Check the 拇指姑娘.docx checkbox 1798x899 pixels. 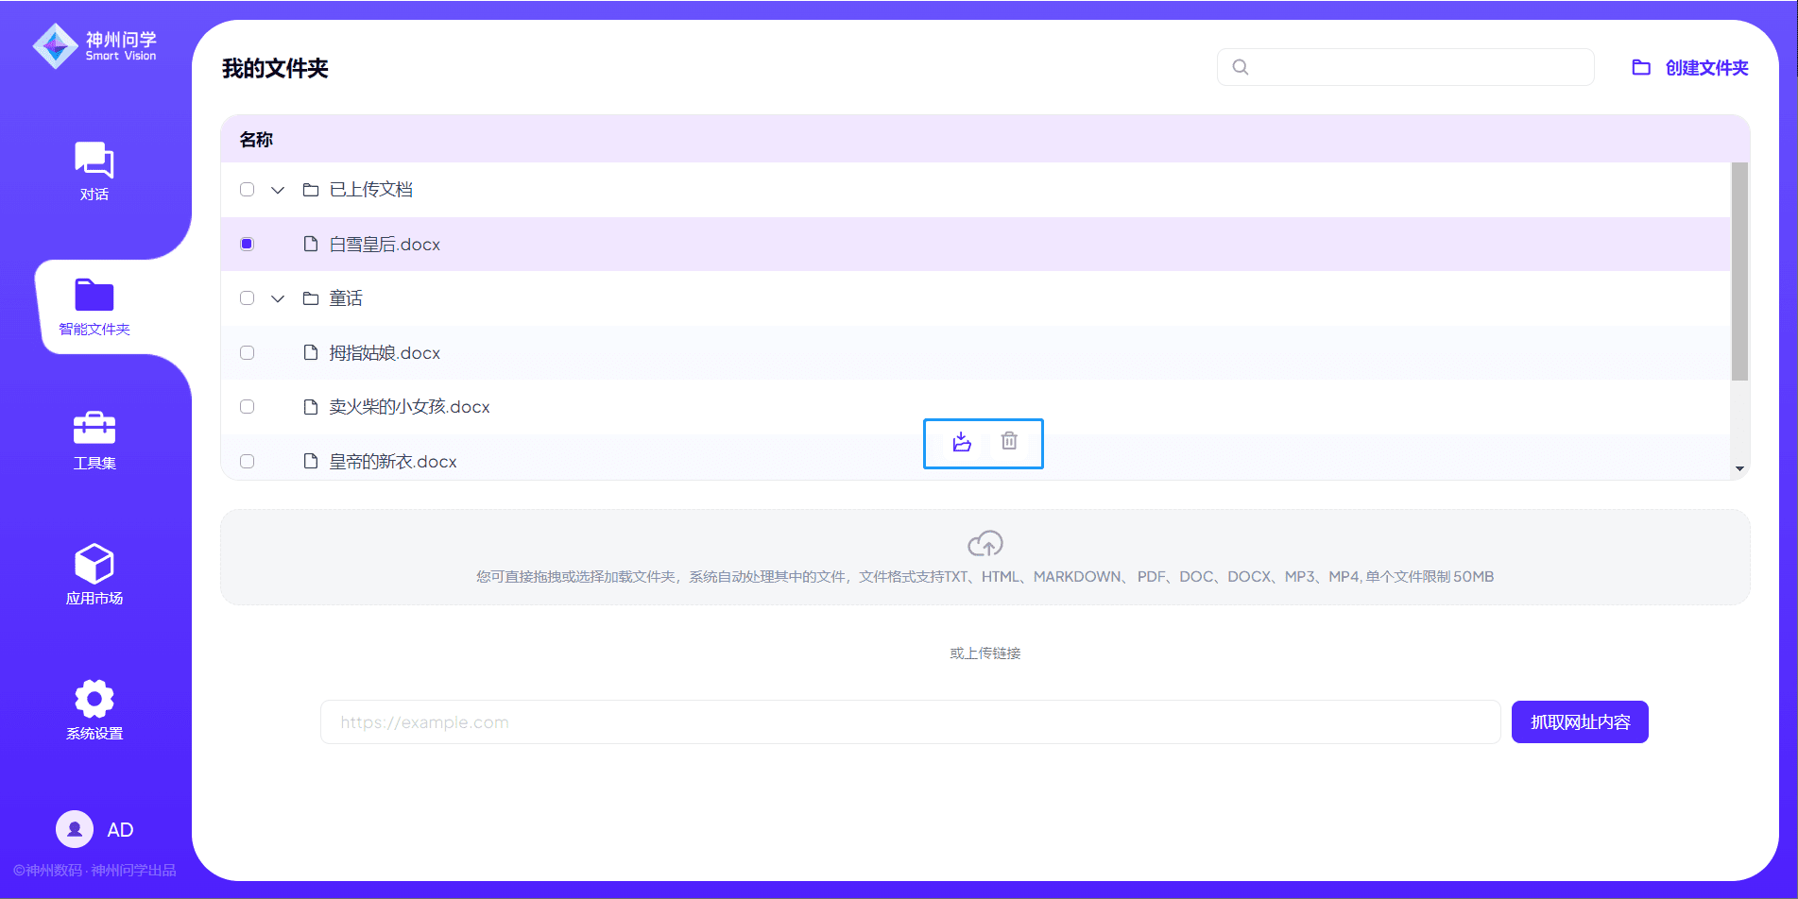coord(248,353)
